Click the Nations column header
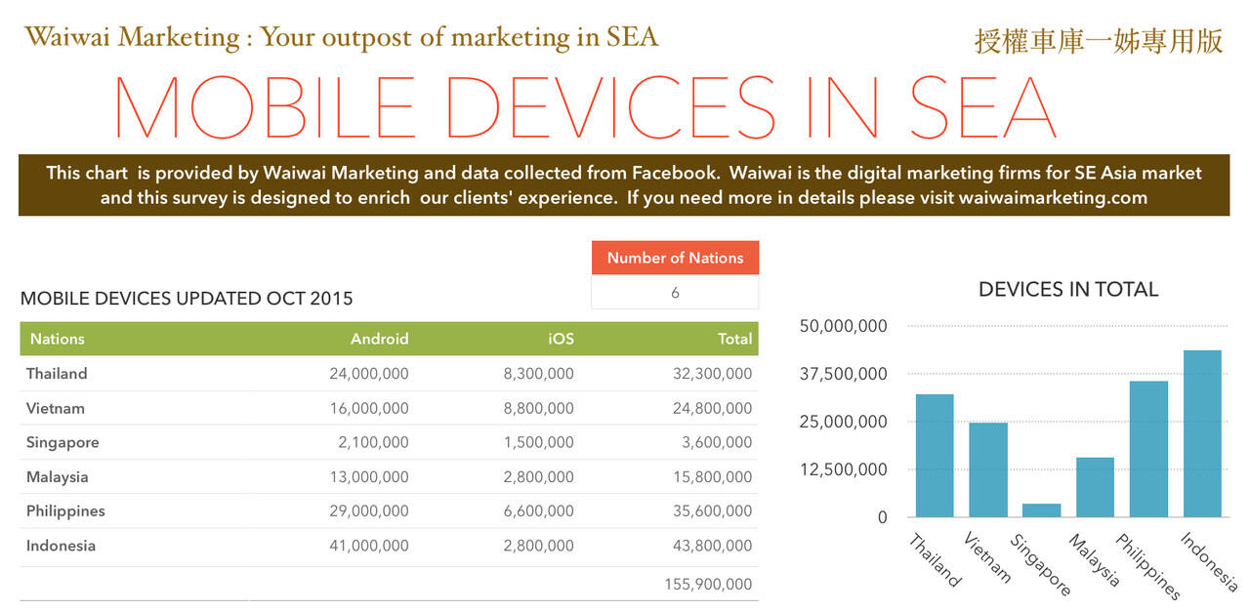1250x611 pixels. pos(57,339)
